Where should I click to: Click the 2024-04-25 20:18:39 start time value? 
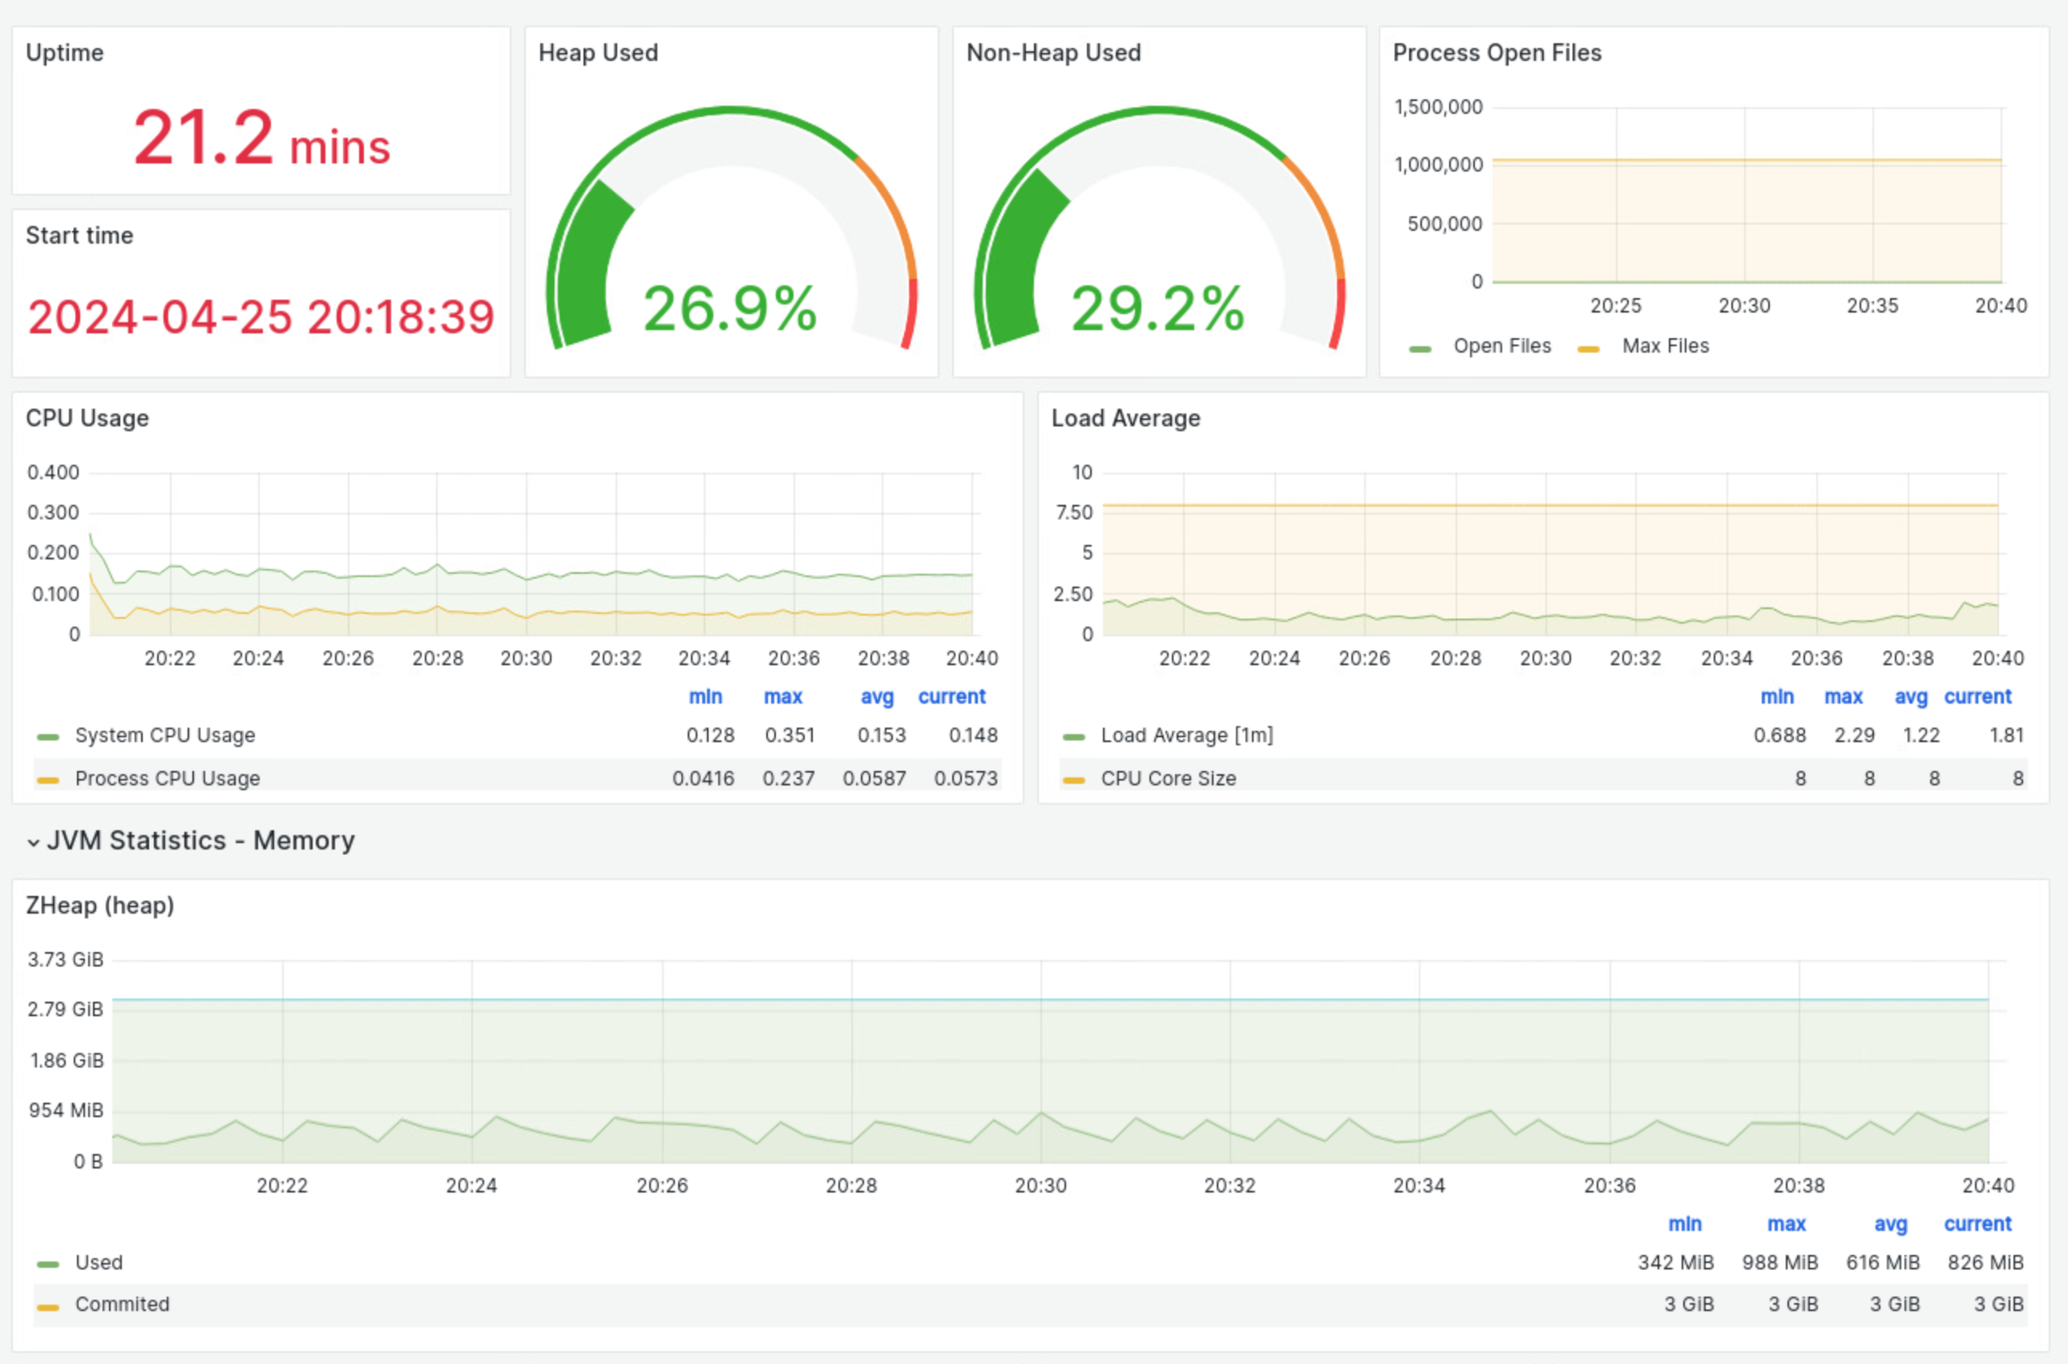click(261, 316)
